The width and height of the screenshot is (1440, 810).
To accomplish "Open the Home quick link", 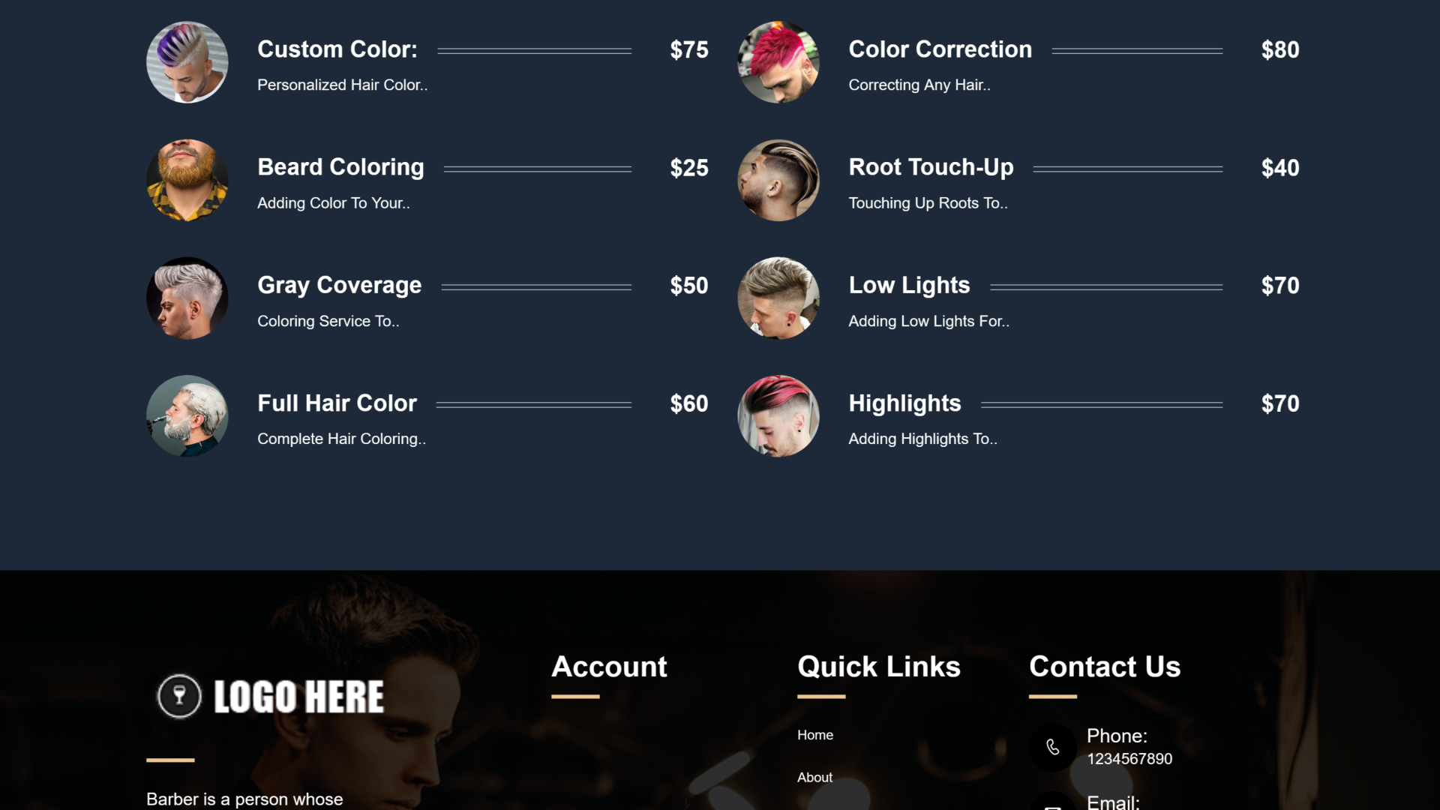I will tap(815, 735).
